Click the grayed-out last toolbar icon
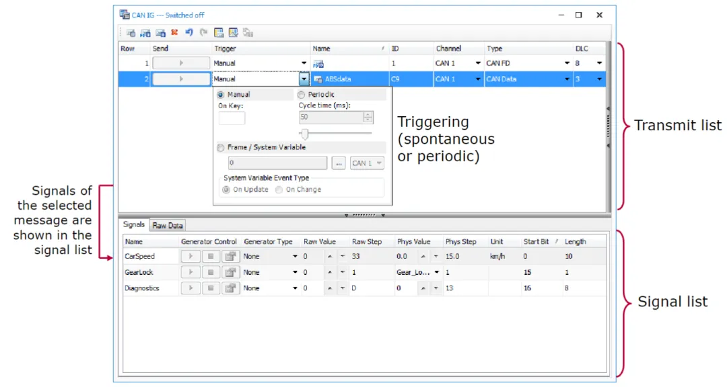 tap(248, 32)
